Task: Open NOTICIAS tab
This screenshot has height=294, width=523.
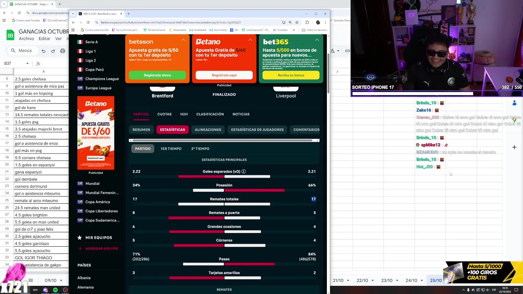Action: click(x=241, y=114)
